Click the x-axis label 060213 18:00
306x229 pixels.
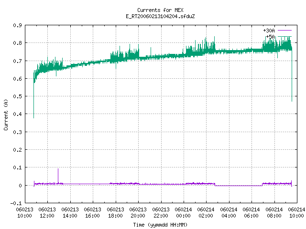116,213
